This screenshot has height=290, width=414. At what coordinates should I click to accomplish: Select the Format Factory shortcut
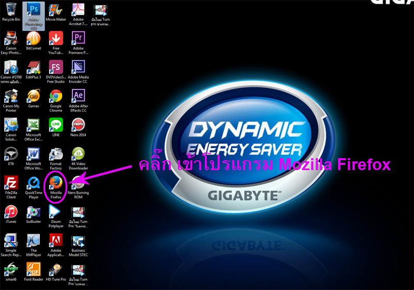coord(56,154)
